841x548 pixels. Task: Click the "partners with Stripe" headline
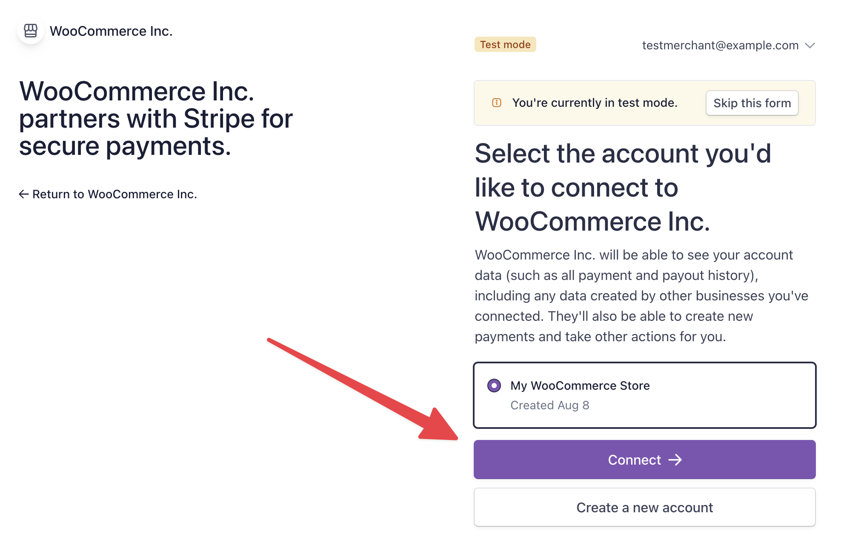pos(156,119)
